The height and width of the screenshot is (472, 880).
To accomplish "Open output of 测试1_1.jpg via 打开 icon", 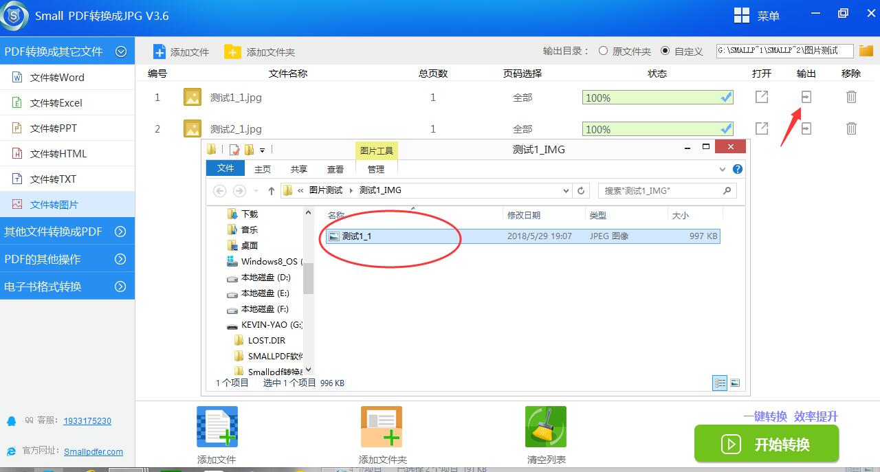I will tap(762, 97).
